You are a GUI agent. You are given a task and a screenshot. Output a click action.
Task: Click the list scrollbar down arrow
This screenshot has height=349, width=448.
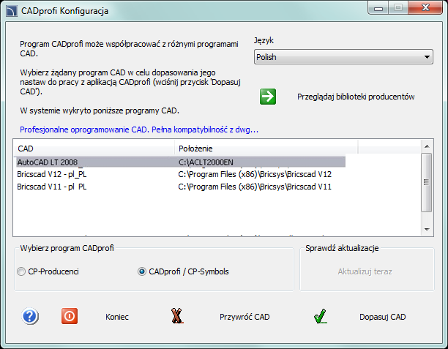coord(427,229)
